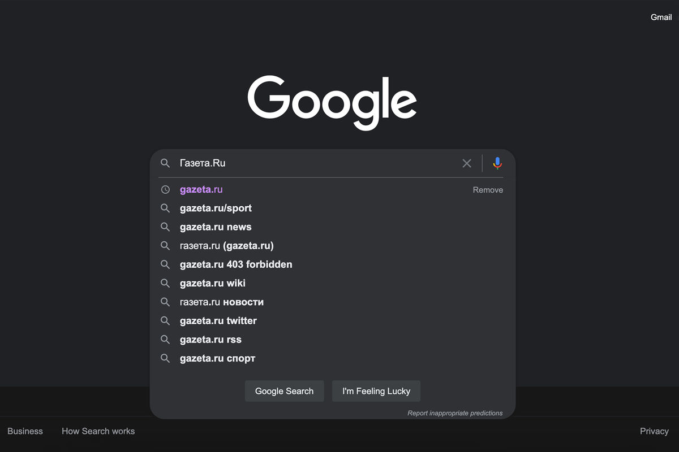Choose the gazeta.ru news suggestion
679x452 pixels.
216,227
